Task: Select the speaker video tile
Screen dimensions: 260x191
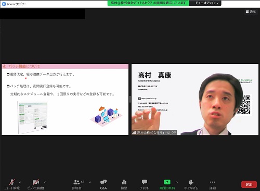Action: coord(195,99)
